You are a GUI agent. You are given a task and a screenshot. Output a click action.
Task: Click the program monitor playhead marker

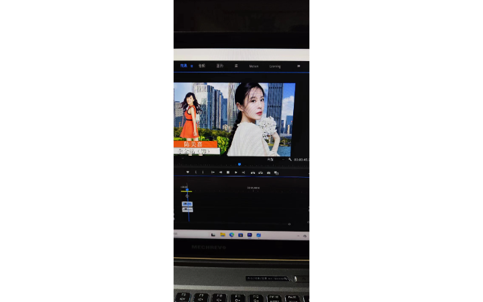click(239, 164)
